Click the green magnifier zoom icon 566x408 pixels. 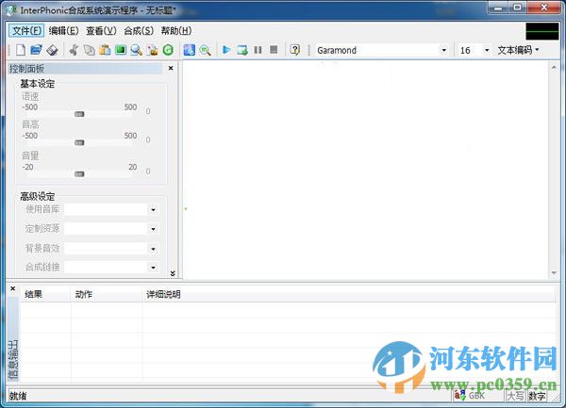pyautogui.click(x=205, y=50)
